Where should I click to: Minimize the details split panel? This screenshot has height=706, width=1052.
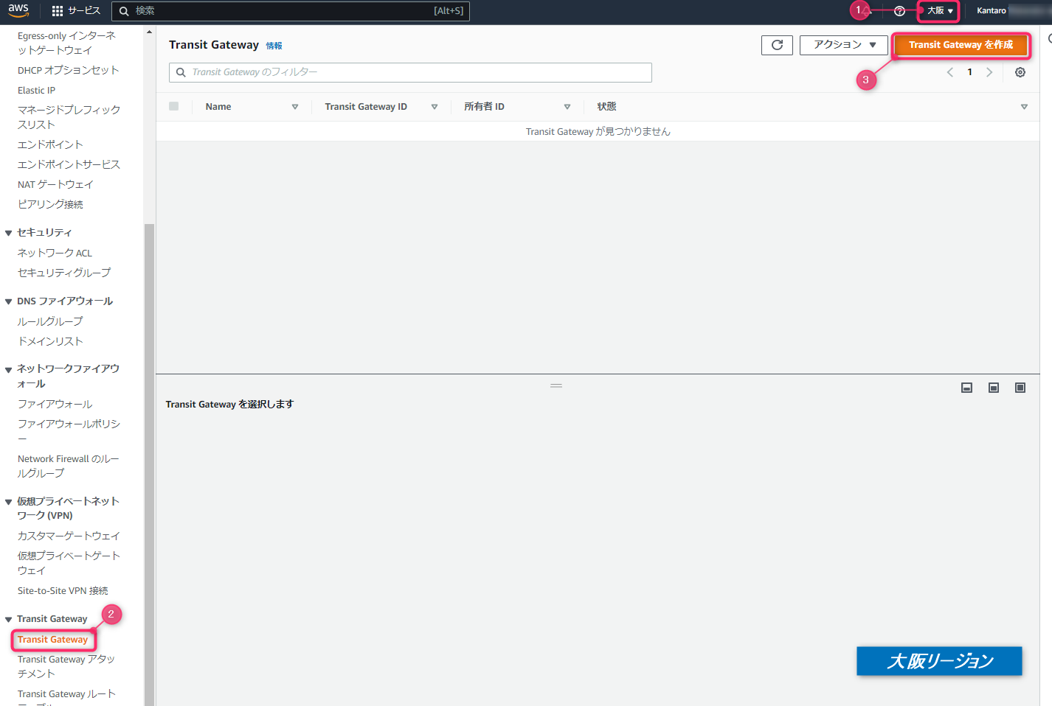(x=966, y=388)
